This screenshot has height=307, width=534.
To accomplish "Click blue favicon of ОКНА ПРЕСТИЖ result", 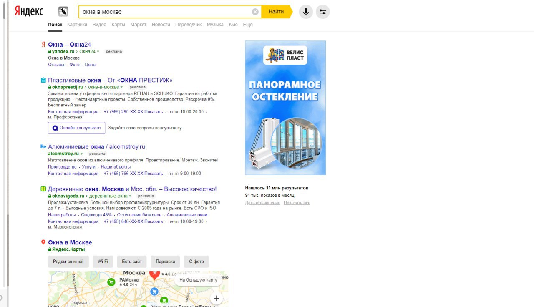I will click(x=43, y=80).
